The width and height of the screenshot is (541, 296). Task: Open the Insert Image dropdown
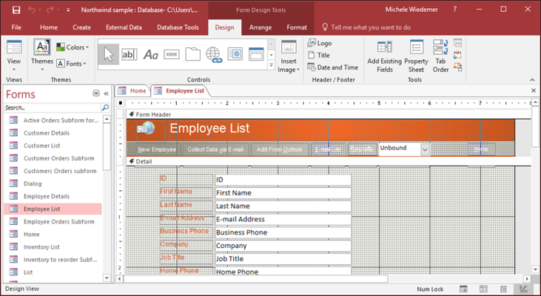pyautogui.click(x=289, y=56)
